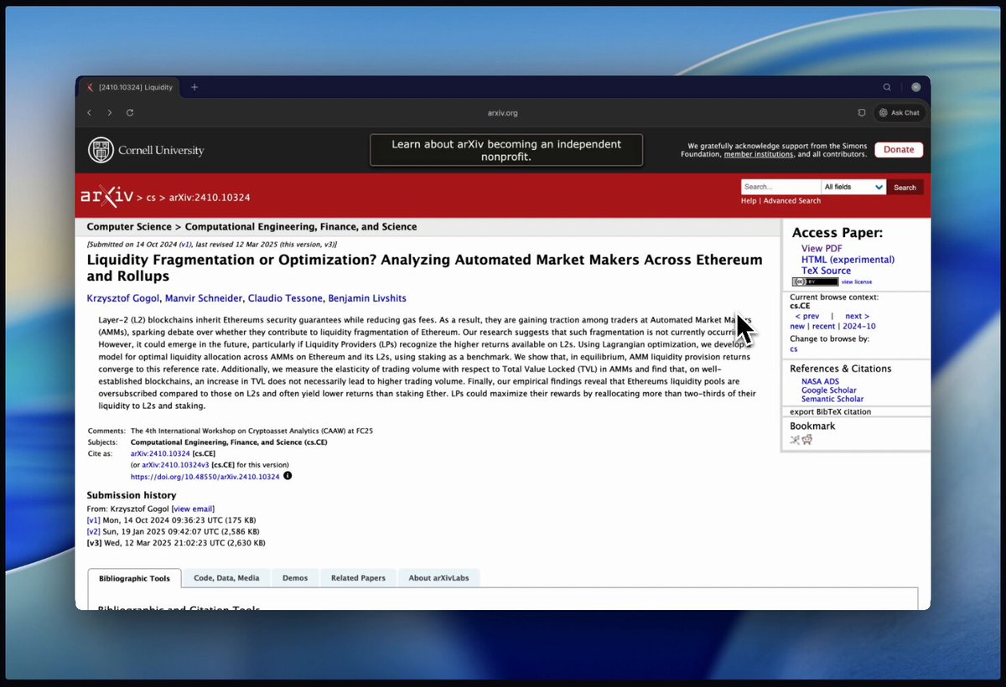Click the DOI info icon
This screenshot has width=1006, height=687.
(288, 476)
